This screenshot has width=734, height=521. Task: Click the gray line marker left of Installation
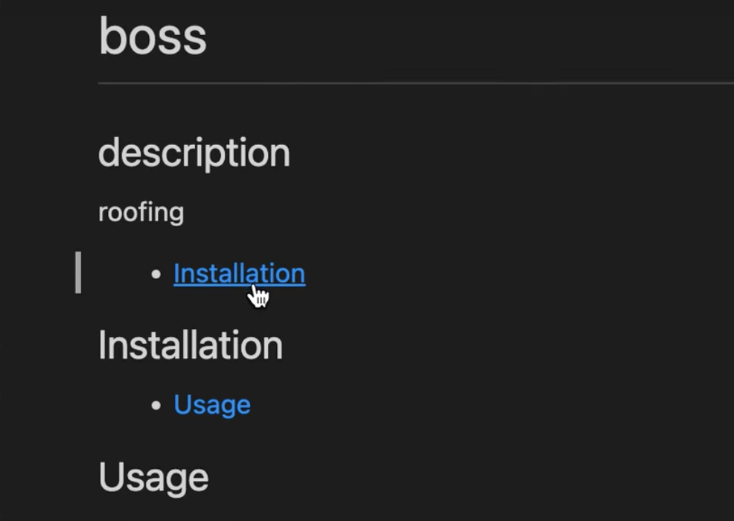coord(78,272)
